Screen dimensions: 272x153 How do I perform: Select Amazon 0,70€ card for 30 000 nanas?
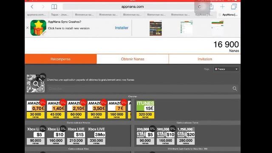tap(36, 110)
